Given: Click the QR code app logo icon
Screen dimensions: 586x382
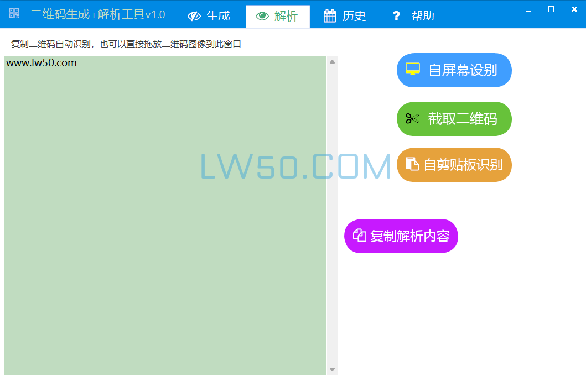Looking at the screenshot, I should [14, 12].
